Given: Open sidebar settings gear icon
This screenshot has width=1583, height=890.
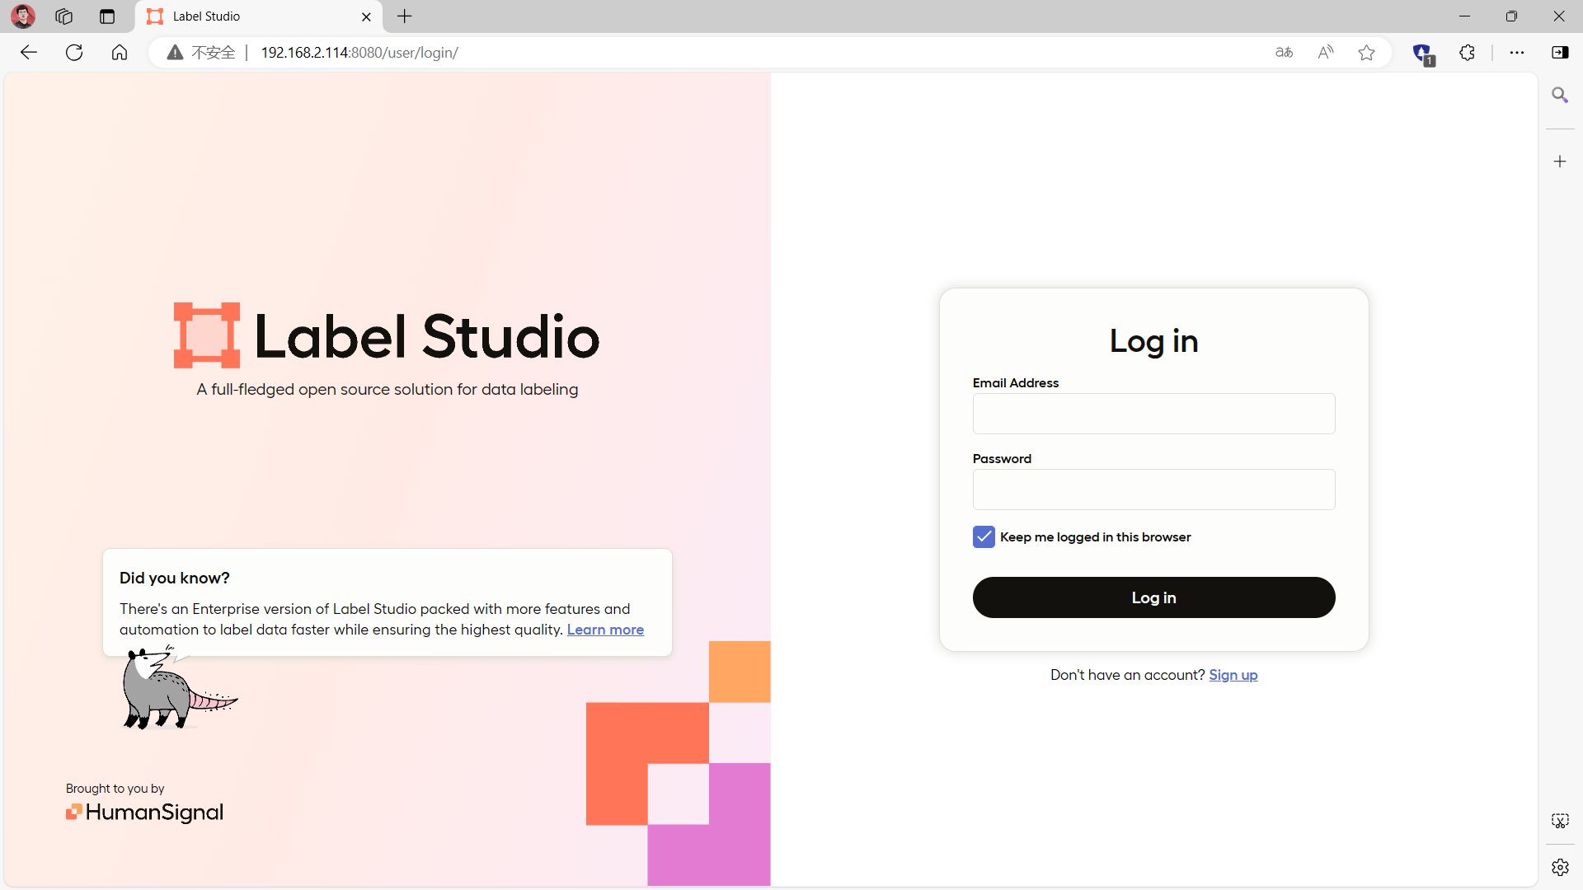Looking at the screenshot, I should 1560,867.
